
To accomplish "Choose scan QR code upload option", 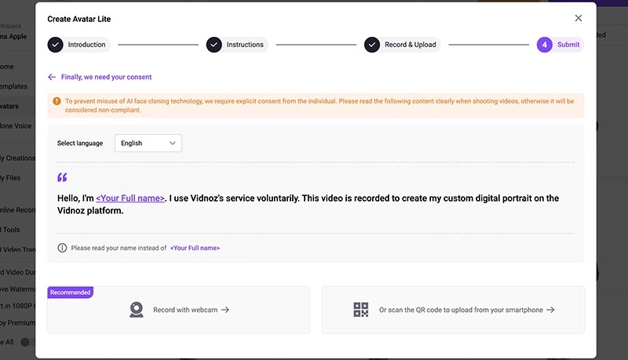I will click(x=466, y=310).
